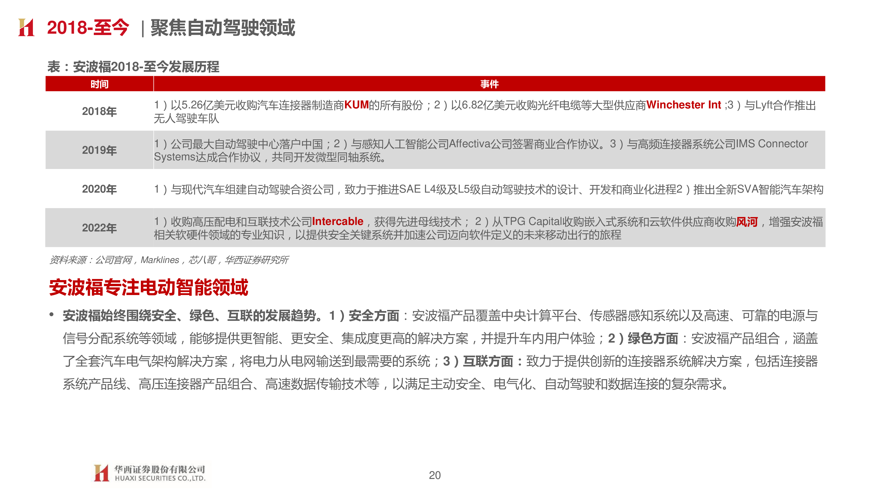Click the source note "资料来源：公司官网"

91,260
